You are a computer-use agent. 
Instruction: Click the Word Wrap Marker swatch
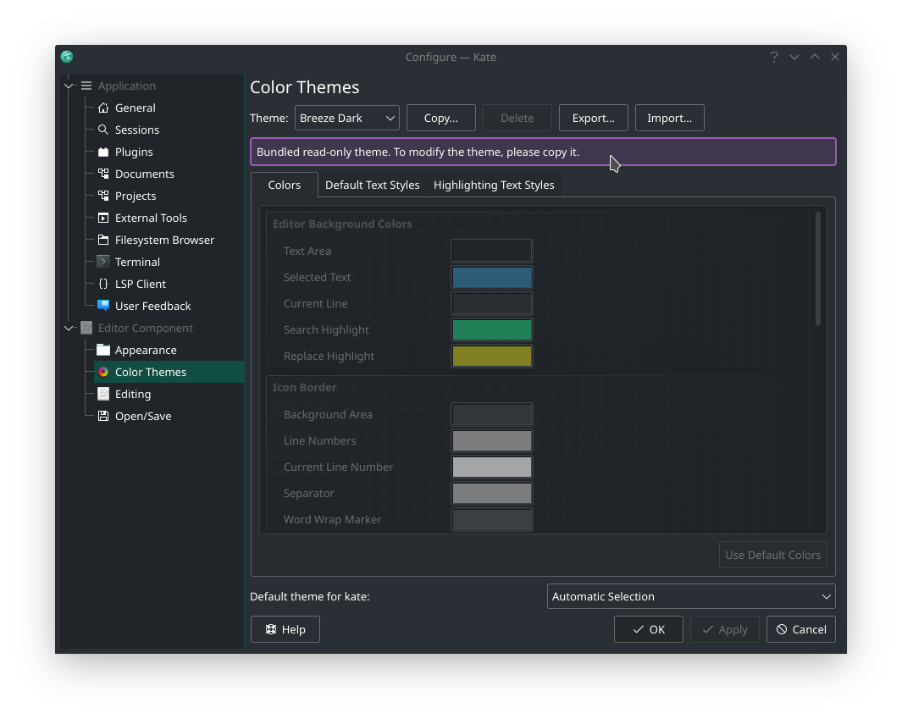(x=492, y=519)
